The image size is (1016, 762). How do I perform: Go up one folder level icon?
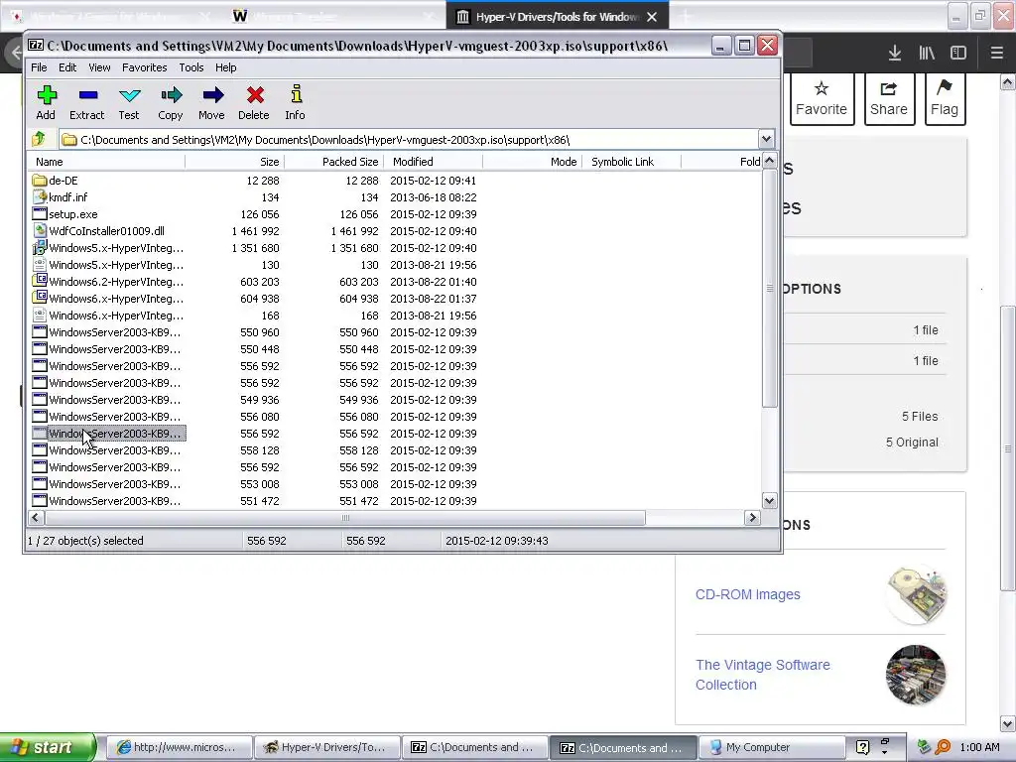pos(39,139)
